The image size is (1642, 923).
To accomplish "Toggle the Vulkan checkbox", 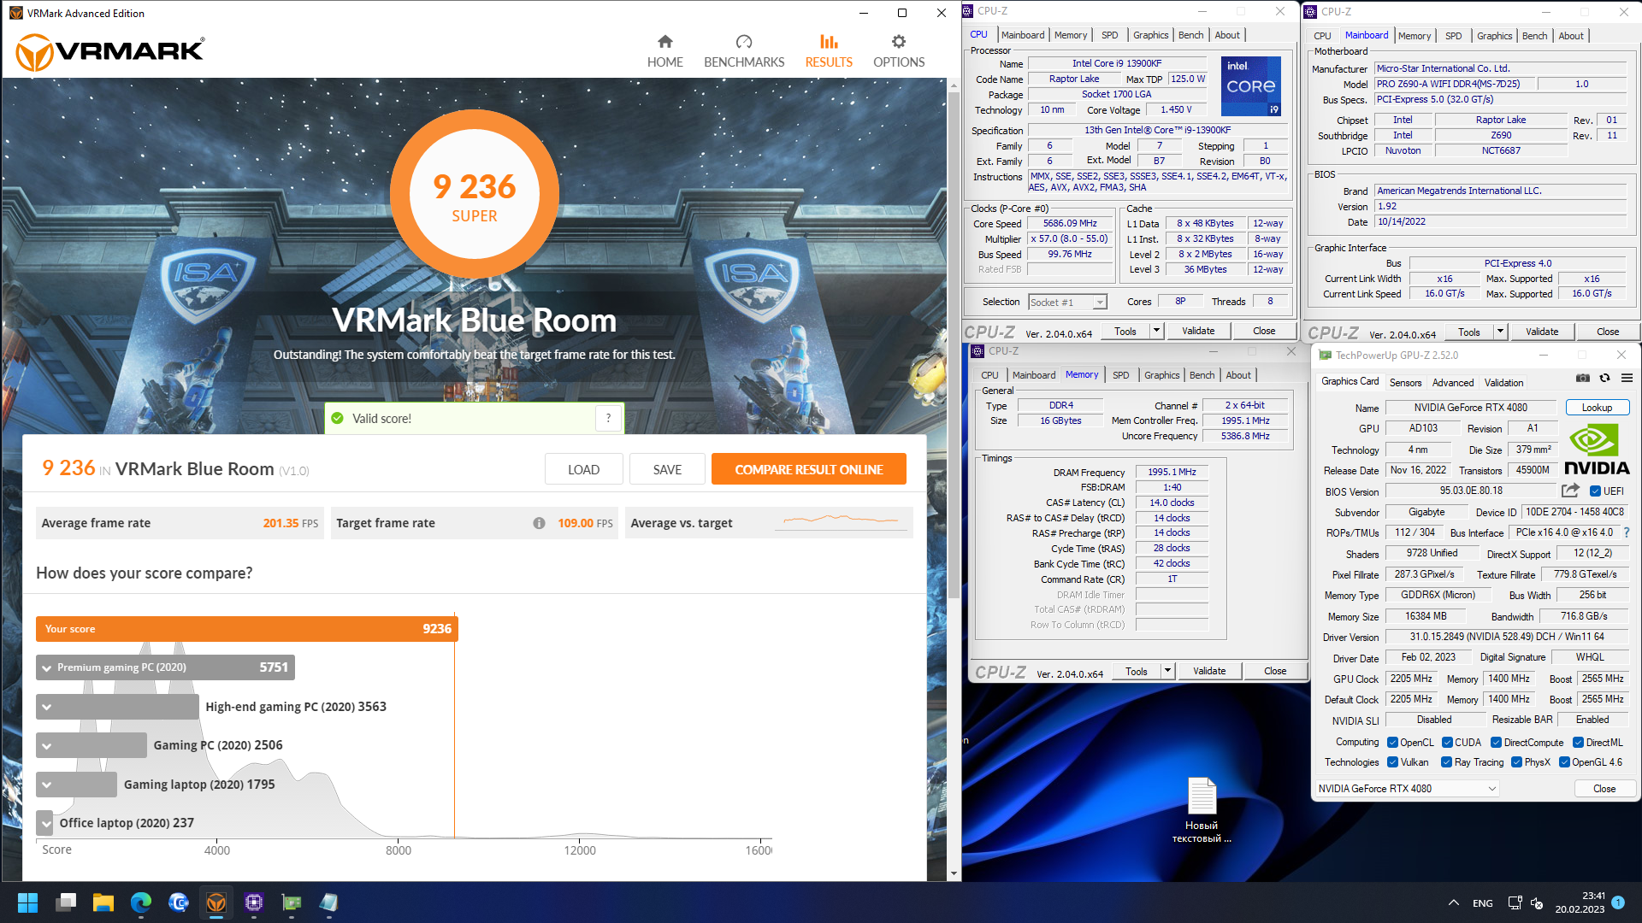I will pyautogui.click(x=1392, y=762).
